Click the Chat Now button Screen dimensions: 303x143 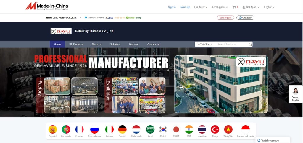(245, 17)
